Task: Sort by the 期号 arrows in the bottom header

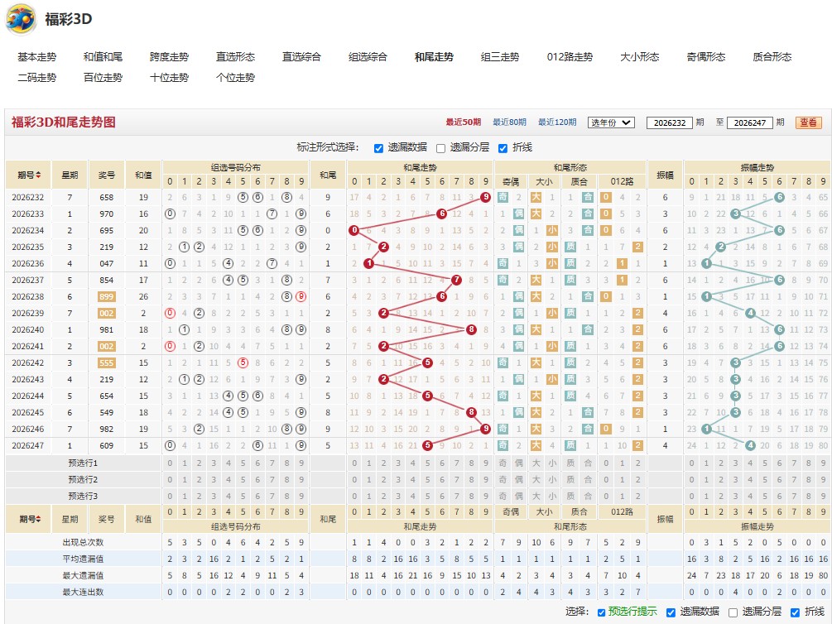Action: pos(38,519)
